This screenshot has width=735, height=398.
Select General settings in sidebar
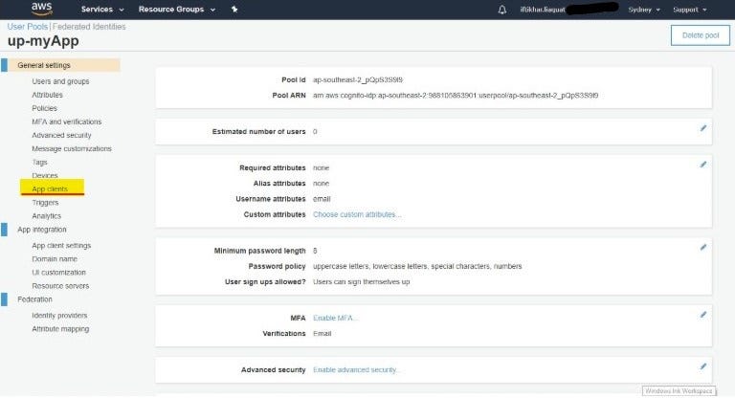click(44, 65)
